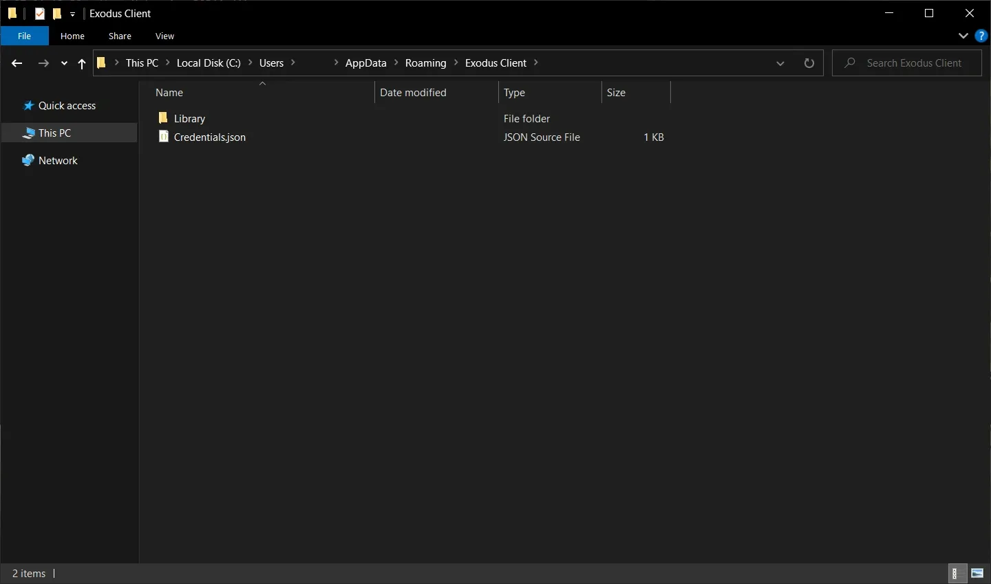Image resolution: width=991 pixels, height=584 pixels.
Task: Click the folder icon in the title bar
Action: coord(12,14)
